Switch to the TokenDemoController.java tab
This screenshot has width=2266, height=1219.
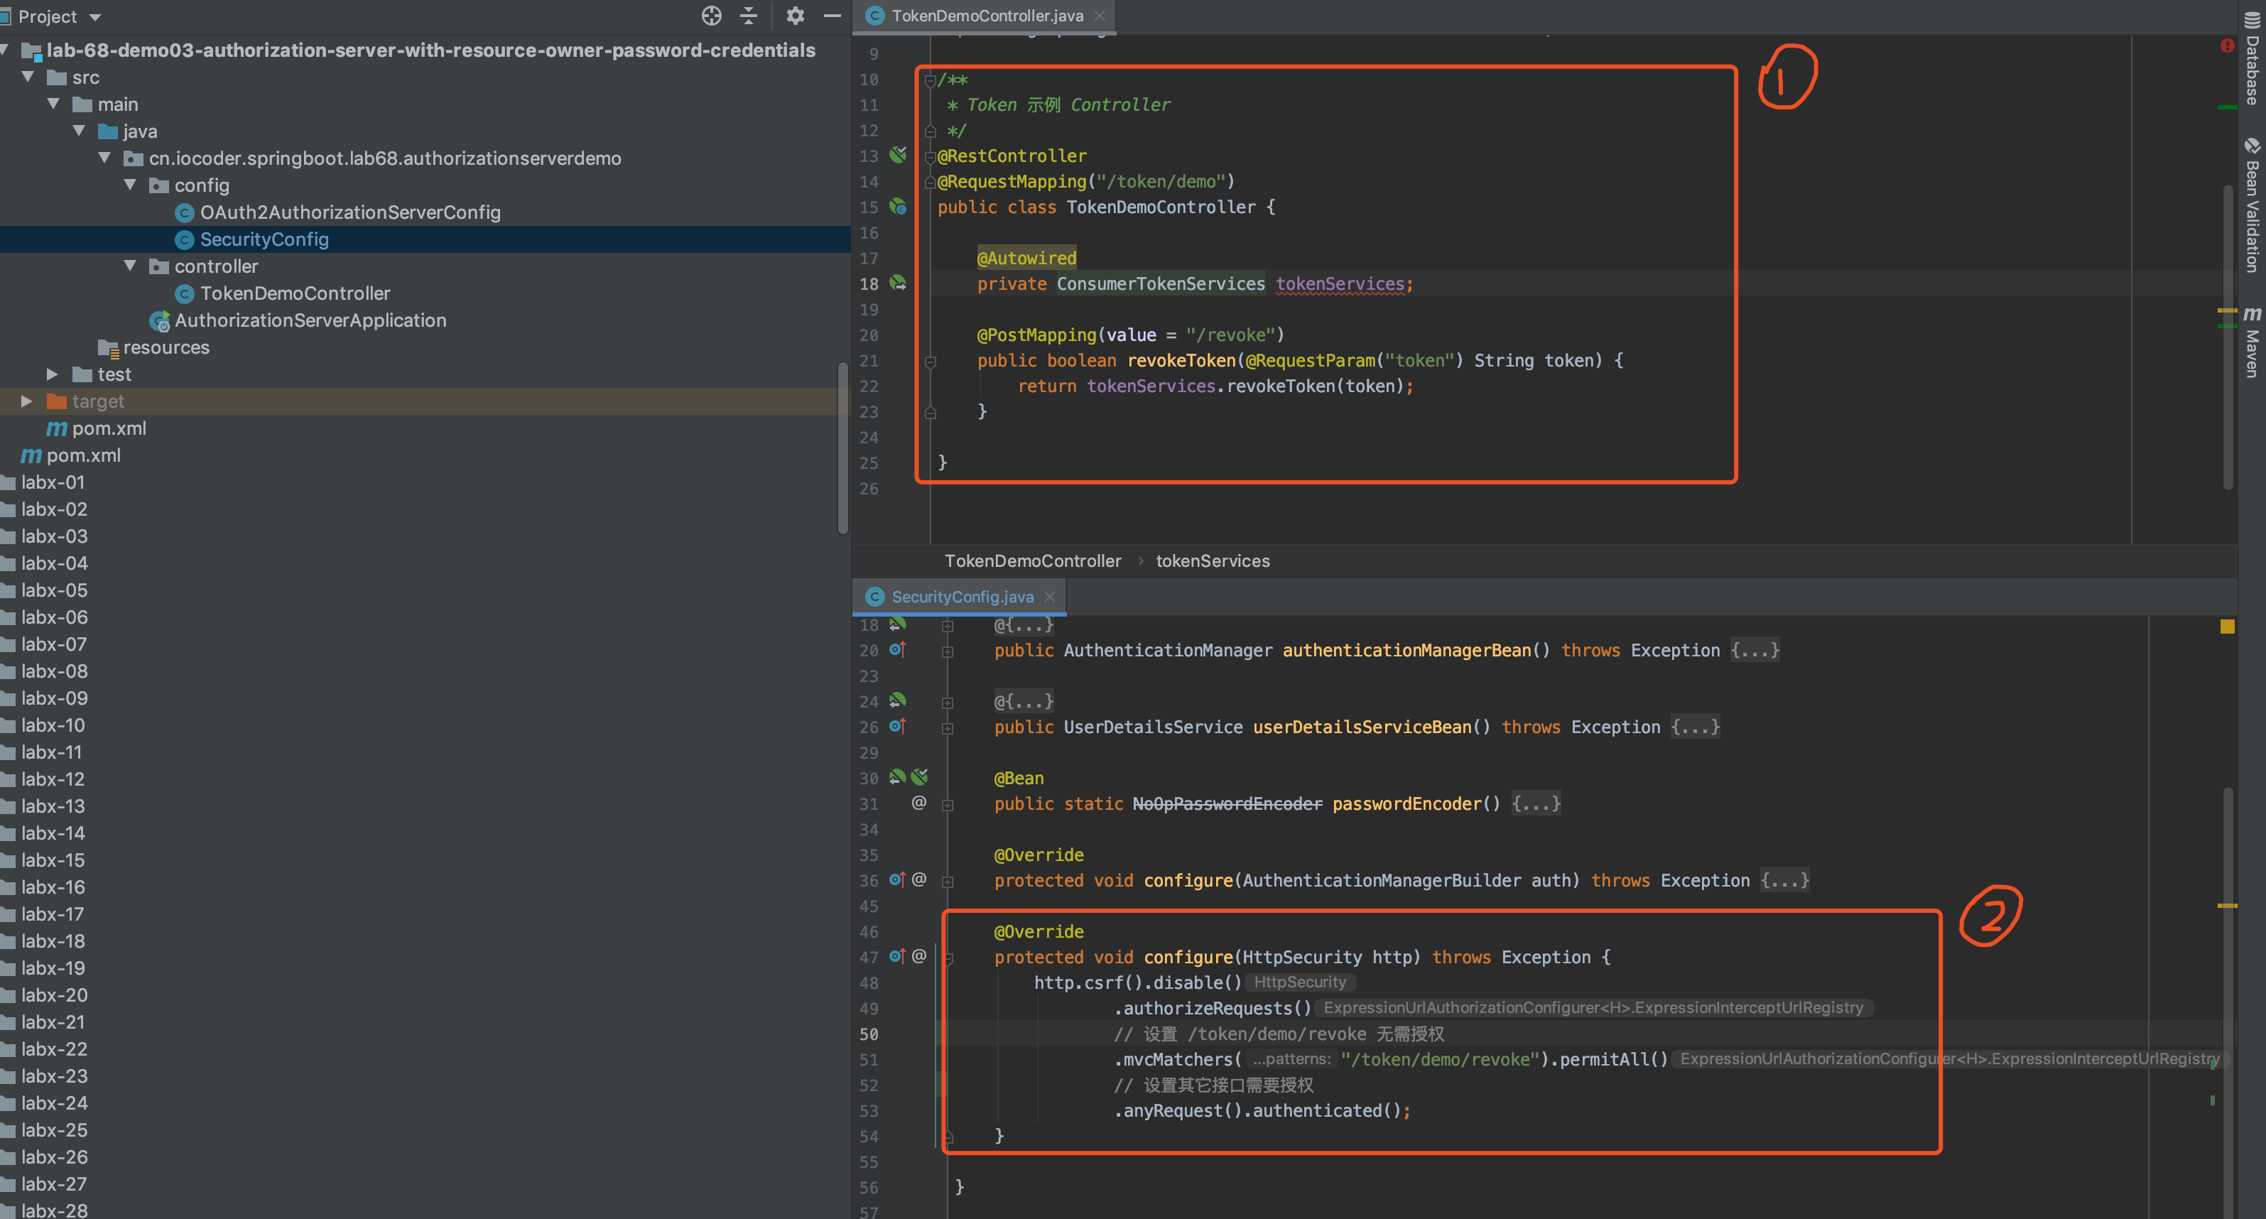coord(986,16)
